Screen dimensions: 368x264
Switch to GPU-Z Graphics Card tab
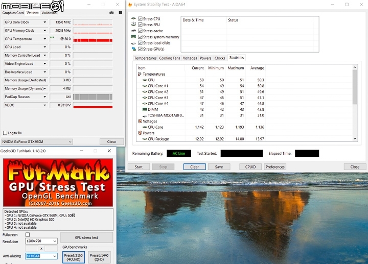click(13, 13)
